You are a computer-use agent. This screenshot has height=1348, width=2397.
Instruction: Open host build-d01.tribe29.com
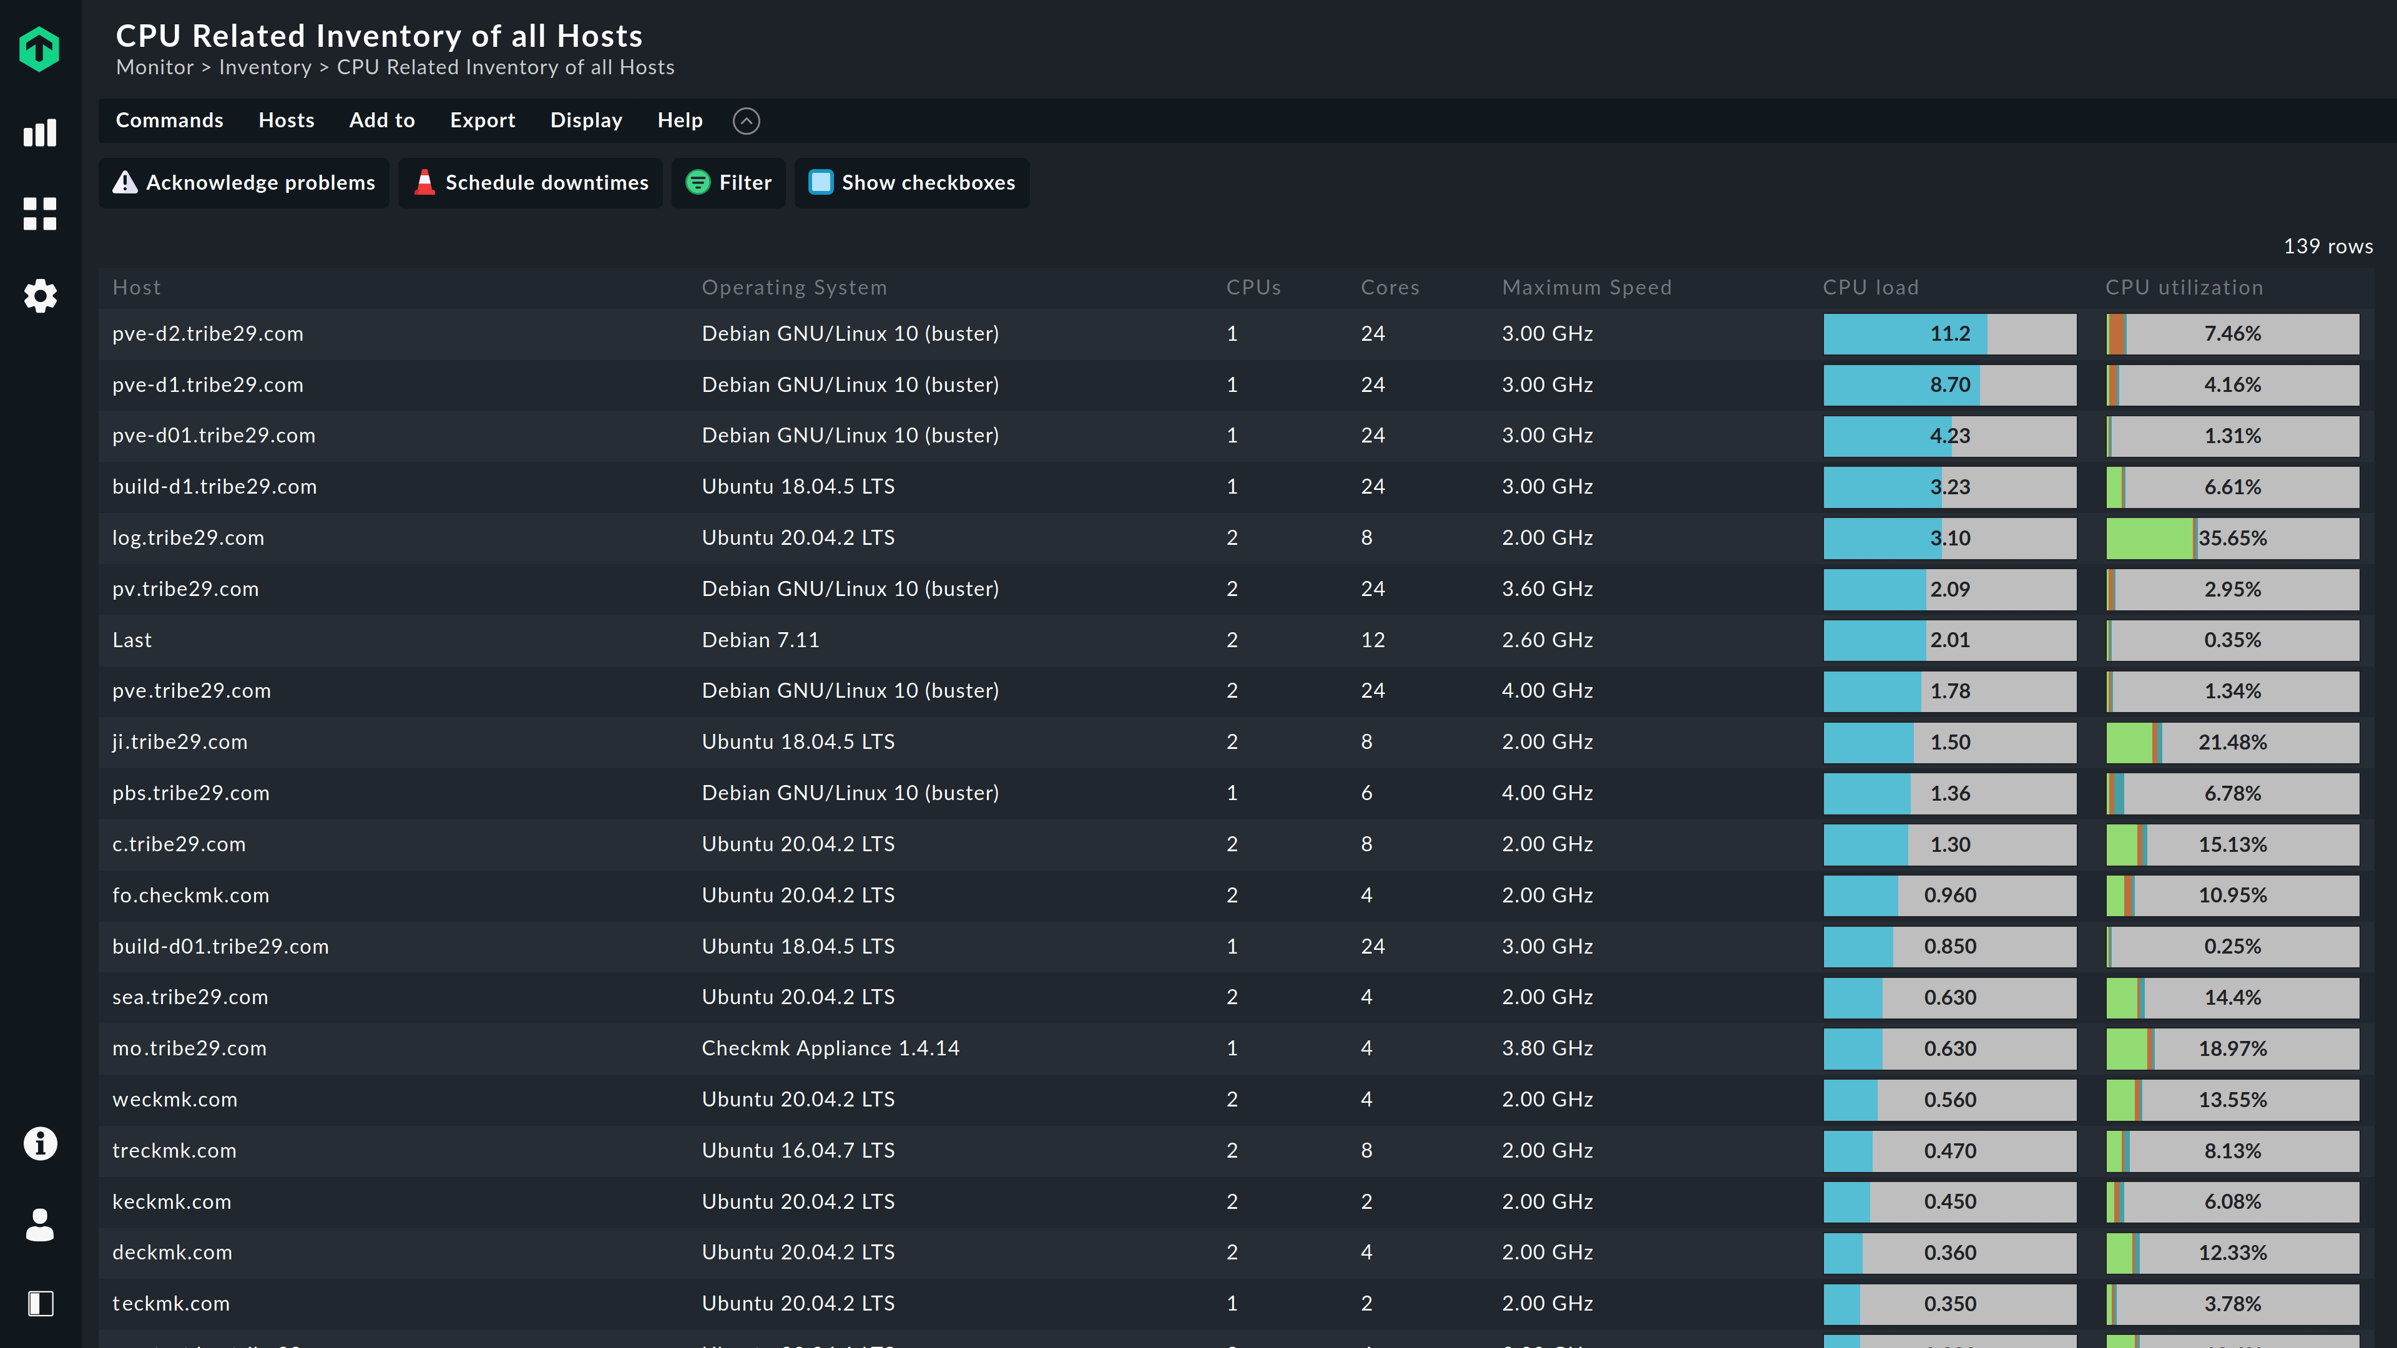[220, 946]
